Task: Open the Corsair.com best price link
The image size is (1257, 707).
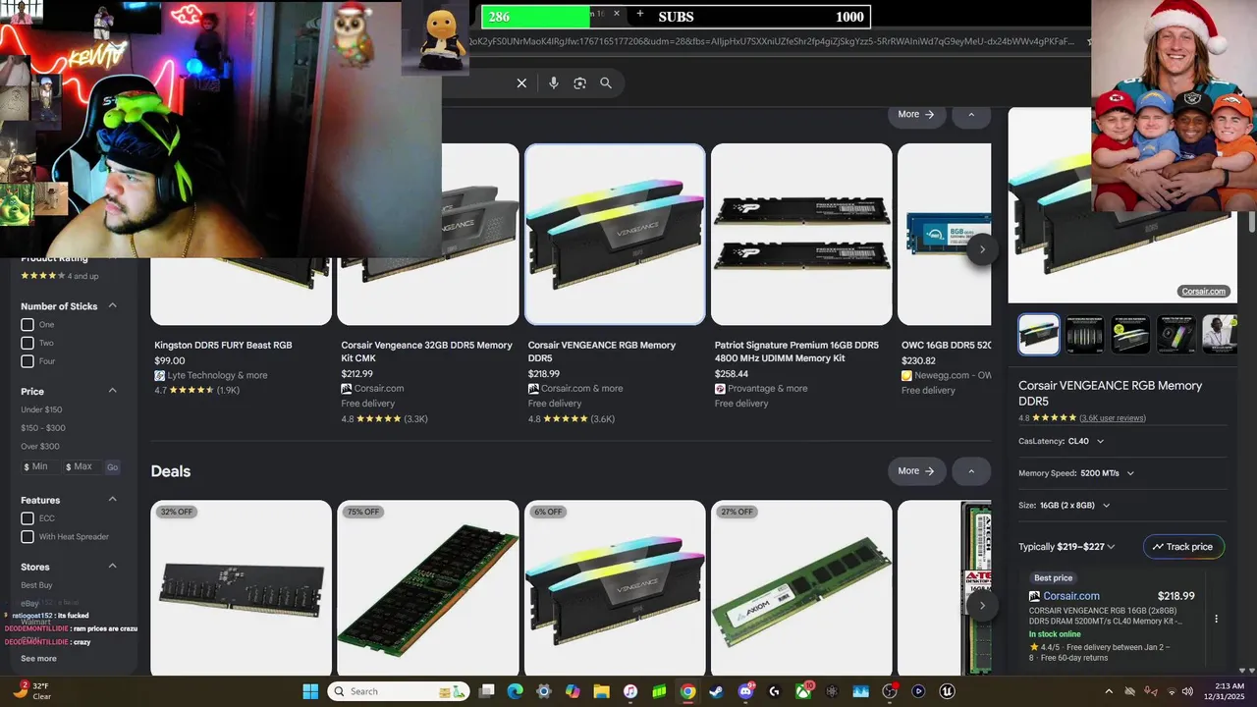Action: click(1071, 596)
